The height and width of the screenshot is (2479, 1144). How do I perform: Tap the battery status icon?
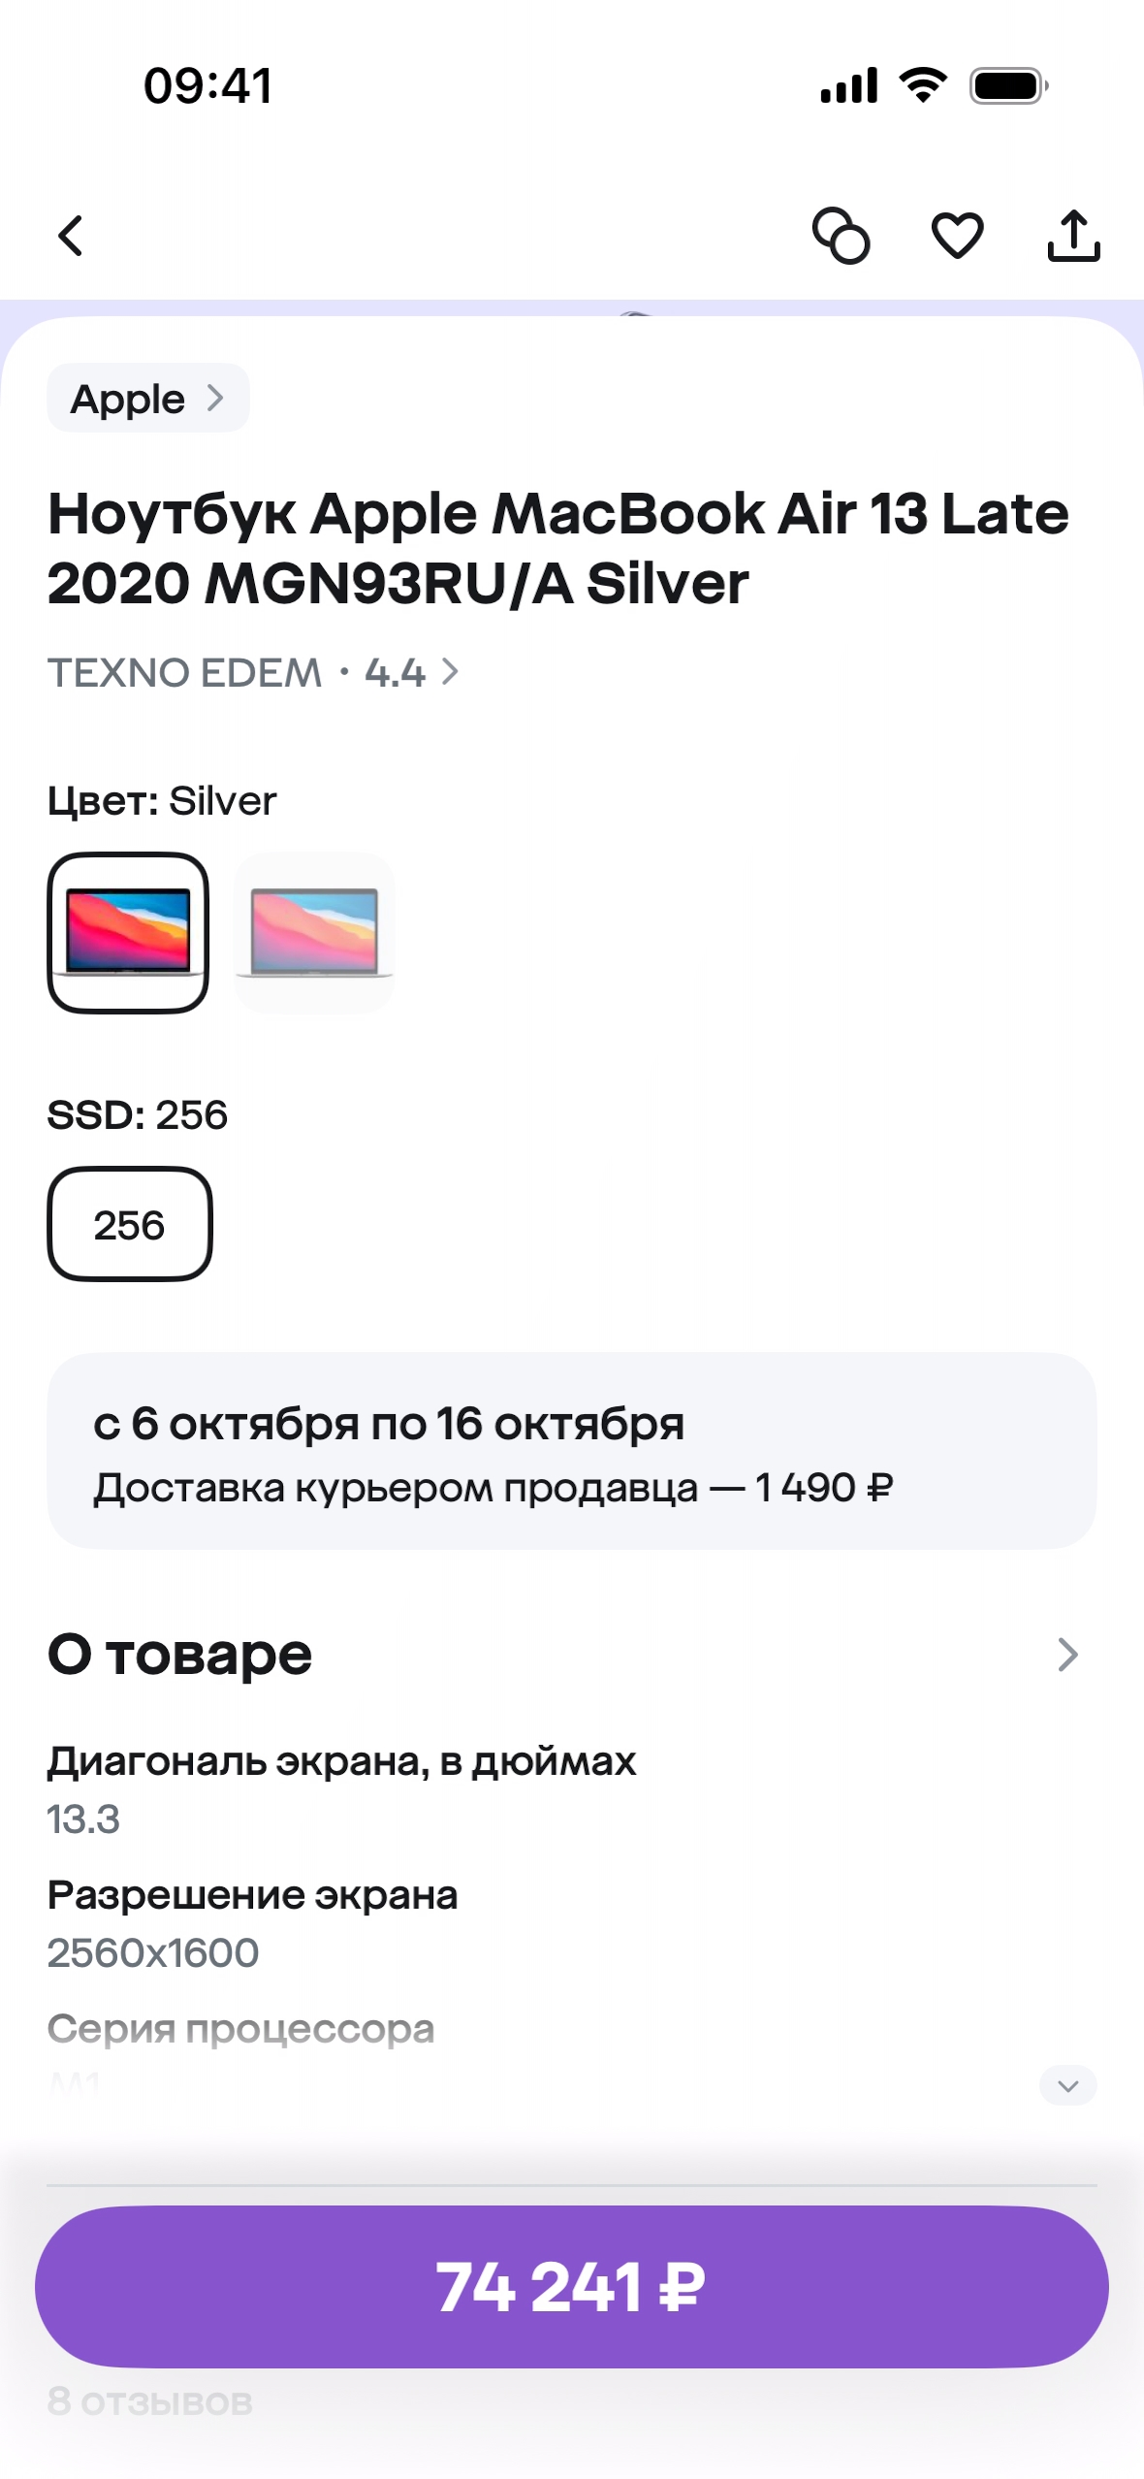coord(1008,85)
